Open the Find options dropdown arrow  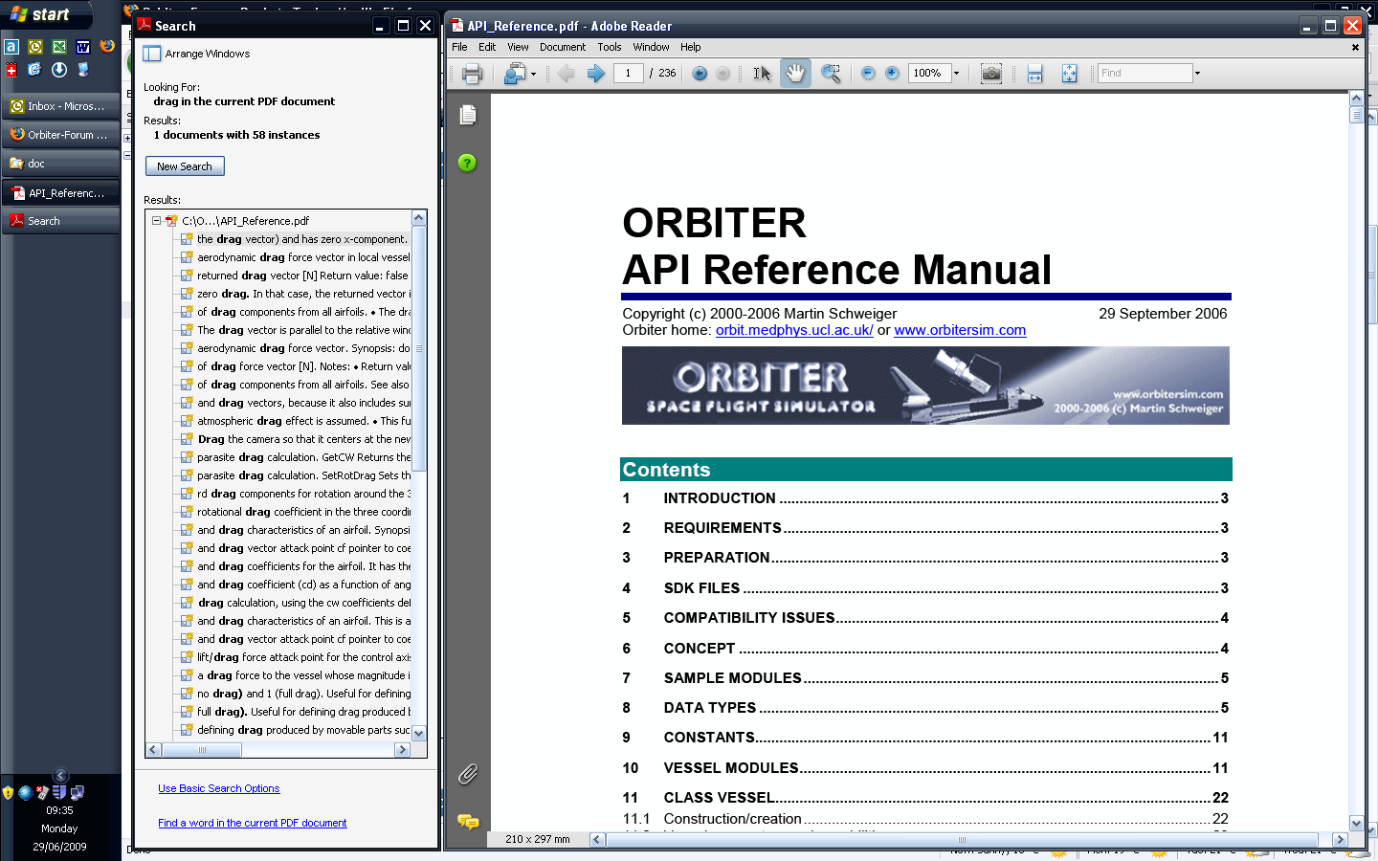pos(1197,74)
